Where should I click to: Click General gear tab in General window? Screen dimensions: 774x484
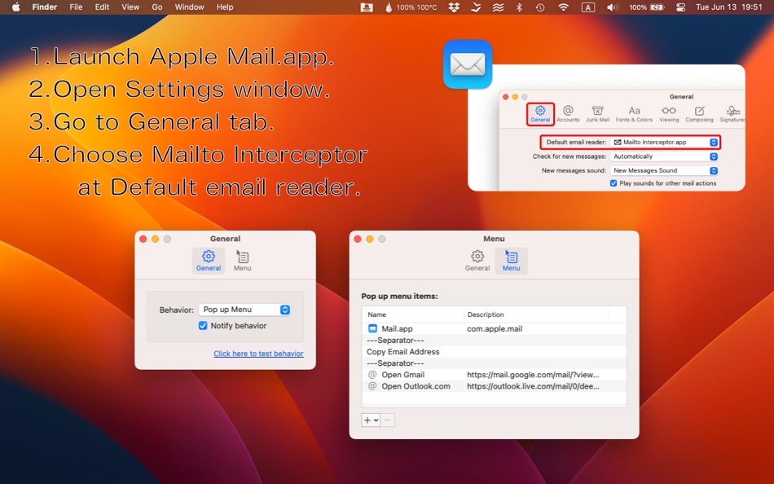(209, 261)
